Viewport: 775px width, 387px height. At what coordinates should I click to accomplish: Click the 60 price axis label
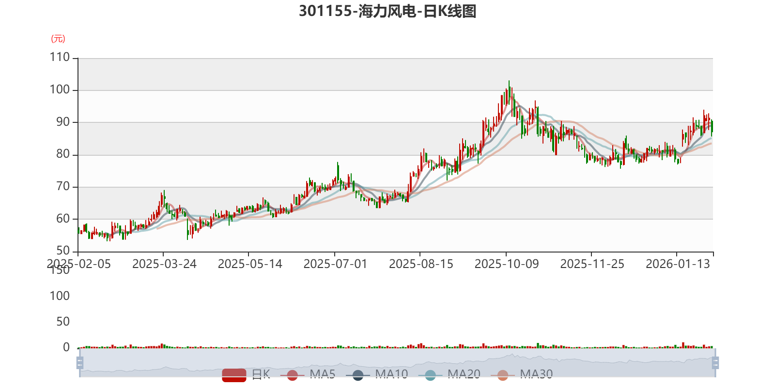coord(63,219)
